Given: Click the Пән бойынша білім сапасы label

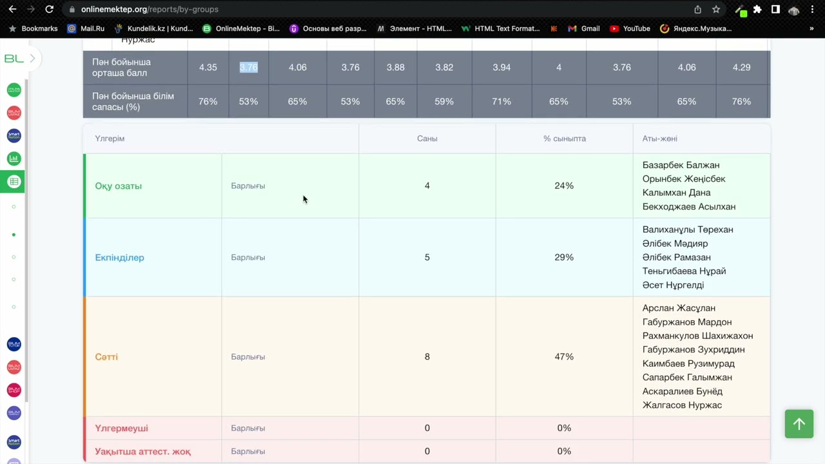Looking at the screenshot, I should 133,101.
